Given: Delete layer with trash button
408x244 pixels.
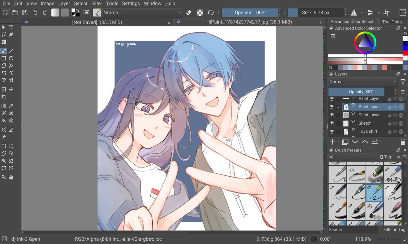Looking at the screenshot, I should [x=403, y=142].
